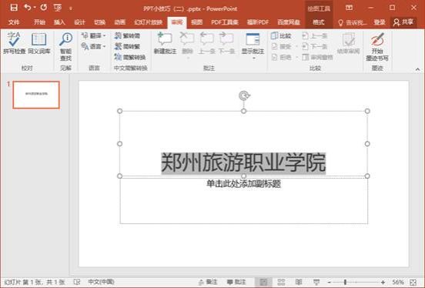Toggle the 备注 notes pane in status bar
This screenshot has width=425, height=288.
[208, 282]
